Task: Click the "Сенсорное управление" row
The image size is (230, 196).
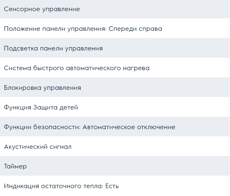Action: 42,9
